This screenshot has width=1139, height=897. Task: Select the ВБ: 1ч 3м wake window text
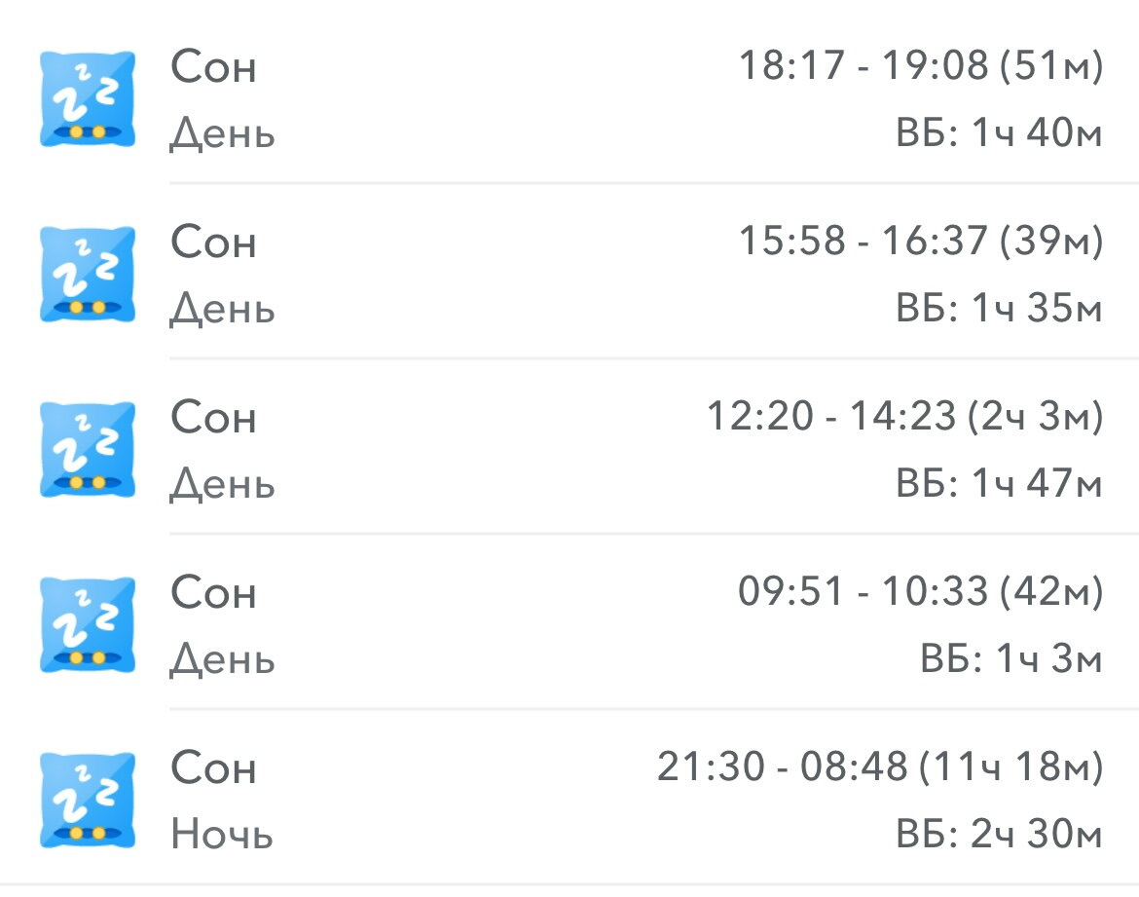tap(1011, 658)
